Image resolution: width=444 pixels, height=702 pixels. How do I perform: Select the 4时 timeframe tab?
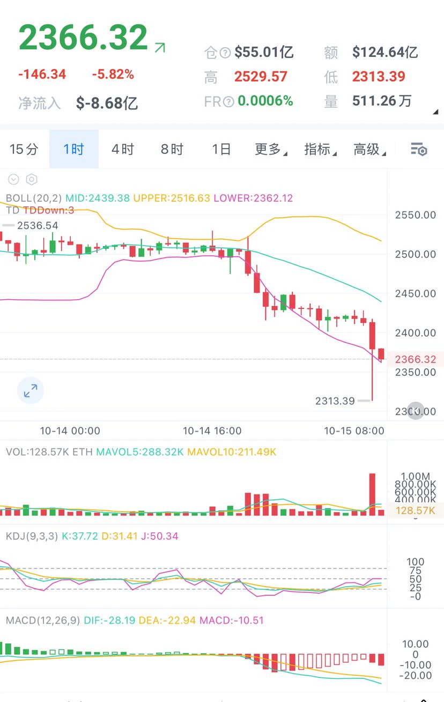(x=123, y=149)
